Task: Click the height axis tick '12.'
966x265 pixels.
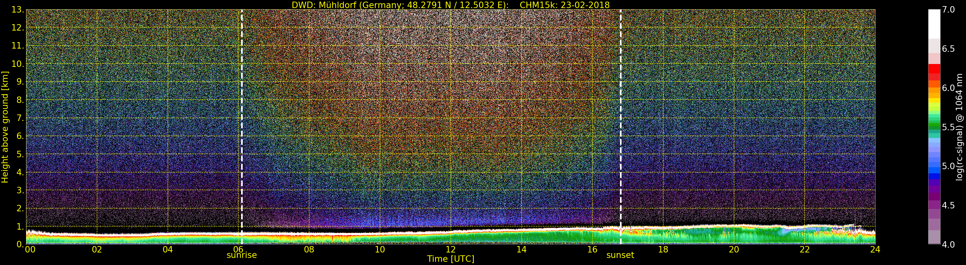Action: pyautogui.click(x=18, y=28)
